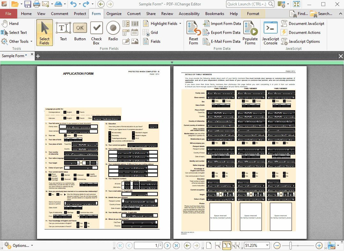344x251 pixels.
Task: Enable two-page facing layout view
Action: [227, 246]
